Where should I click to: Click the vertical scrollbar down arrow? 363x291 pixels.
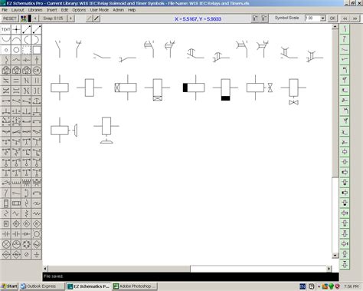(335, 255)
